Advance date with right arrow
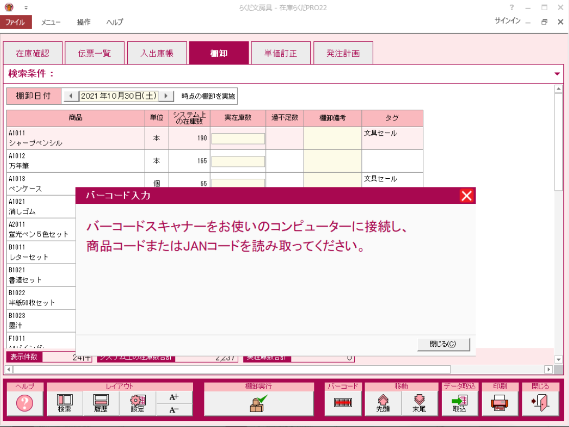 pyautogui.click(x=166, y=96)
